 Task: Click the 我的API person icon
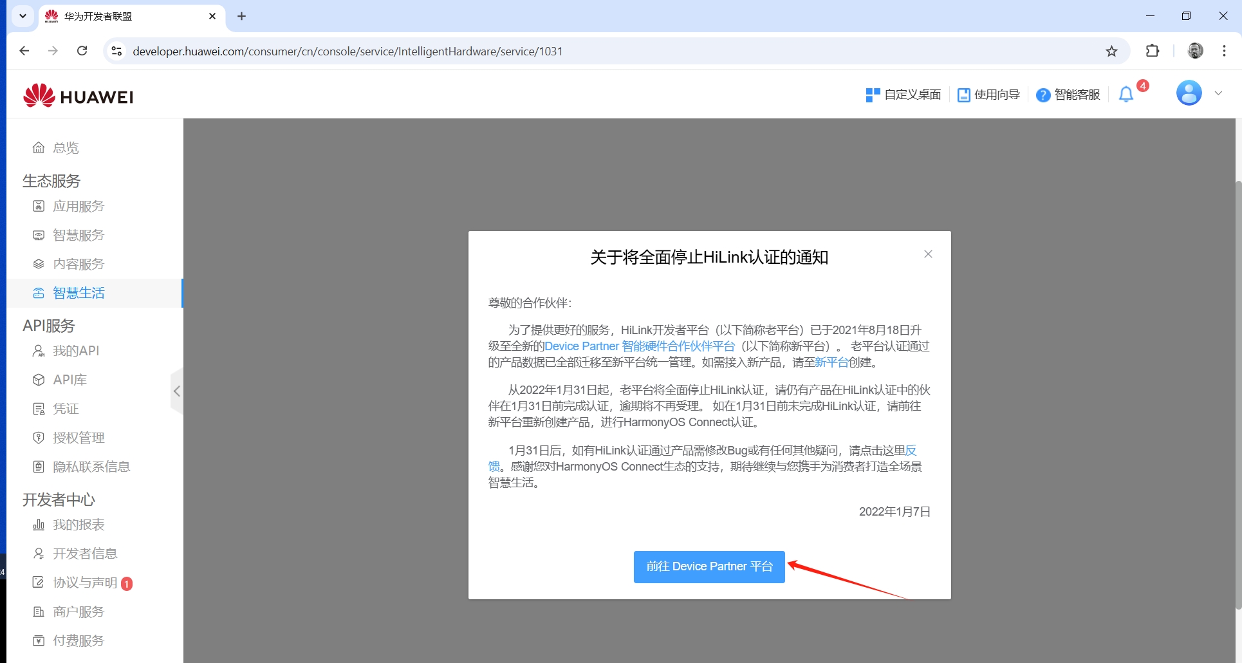click(39, 351)
